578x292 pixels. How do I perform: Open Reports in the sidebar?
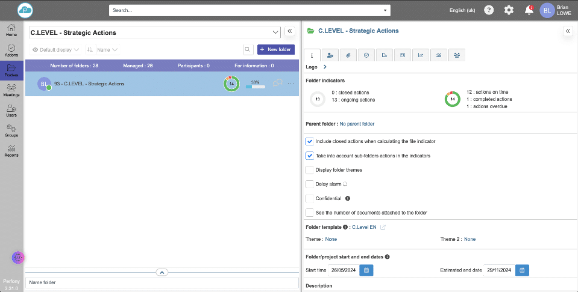click(x=11, y=151)
